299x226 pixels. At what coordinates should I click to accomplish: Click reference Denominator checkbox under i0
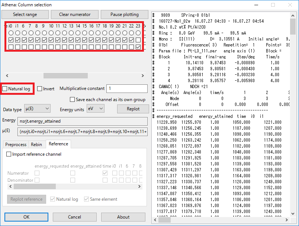(115, 180)
